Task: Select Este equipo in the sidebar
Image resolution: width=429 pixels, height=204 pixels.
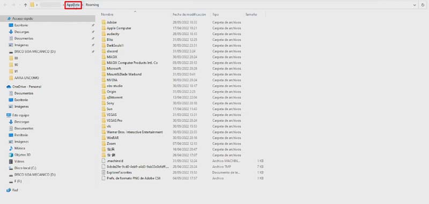Action: (x=20, y=115)
